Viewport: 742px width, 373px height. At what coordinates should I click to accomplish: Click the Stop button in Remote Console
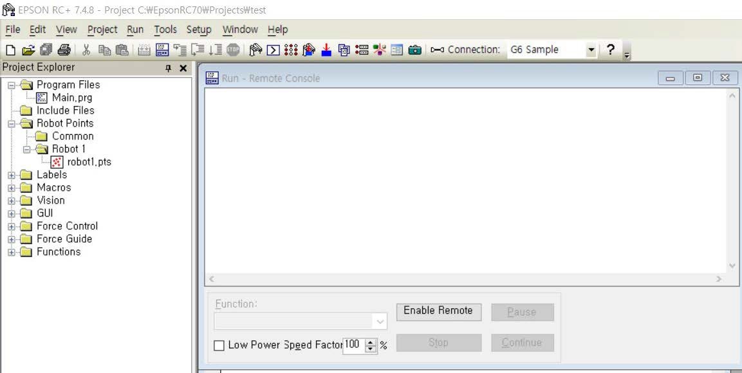pos(439,343)
